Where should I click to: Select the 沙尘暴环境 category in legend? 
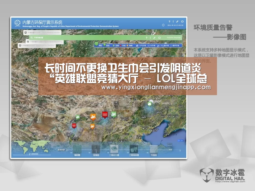[163, 46]
